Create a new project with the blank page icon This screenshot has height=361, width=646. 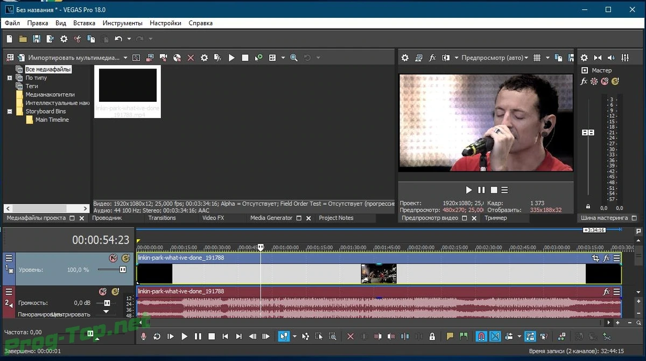pyautogui.click(x=9, y=39)
